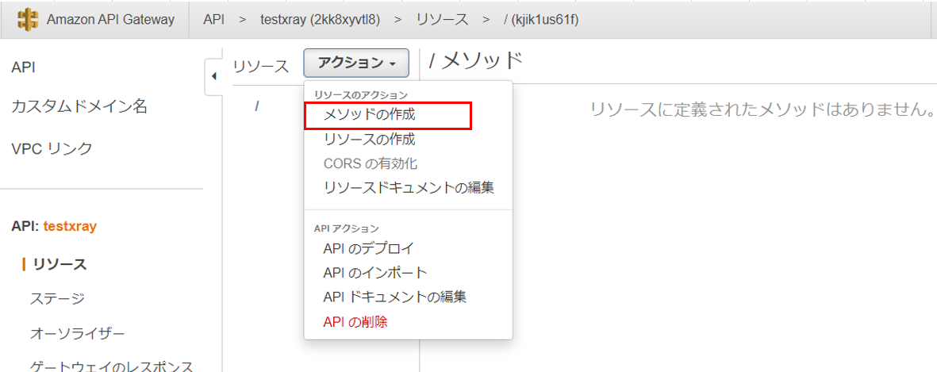Open リソースドキュメントの編集 option
Image resolution: width=937 pixels, height=372 pixels.
(409, 187)
